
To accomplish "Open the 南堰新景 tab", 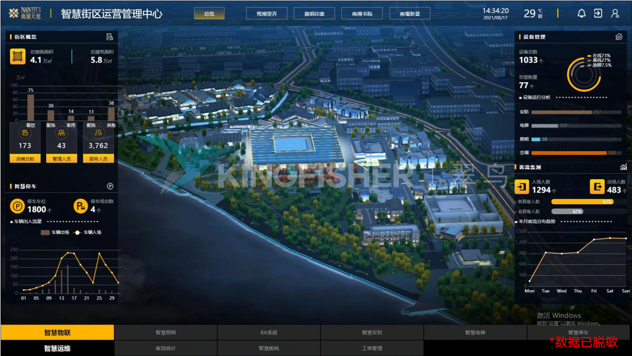I will 410,14.
